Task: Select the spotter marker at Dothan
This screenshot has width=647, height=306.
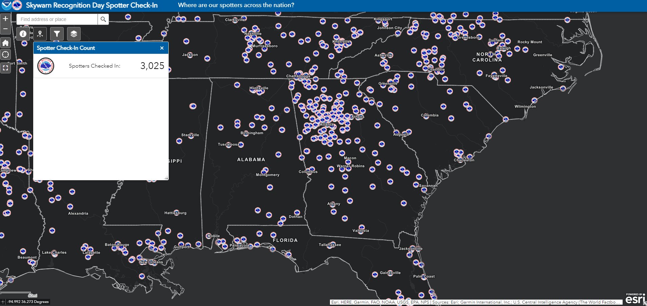Action: [297, 212]
